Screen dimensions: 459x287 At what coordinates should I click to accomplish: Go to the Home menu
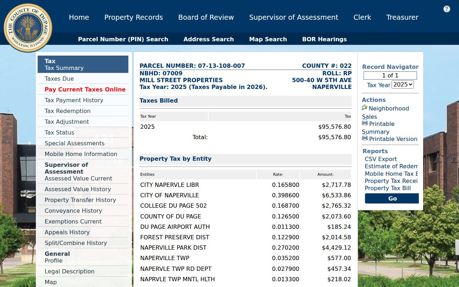coord(79,17)
